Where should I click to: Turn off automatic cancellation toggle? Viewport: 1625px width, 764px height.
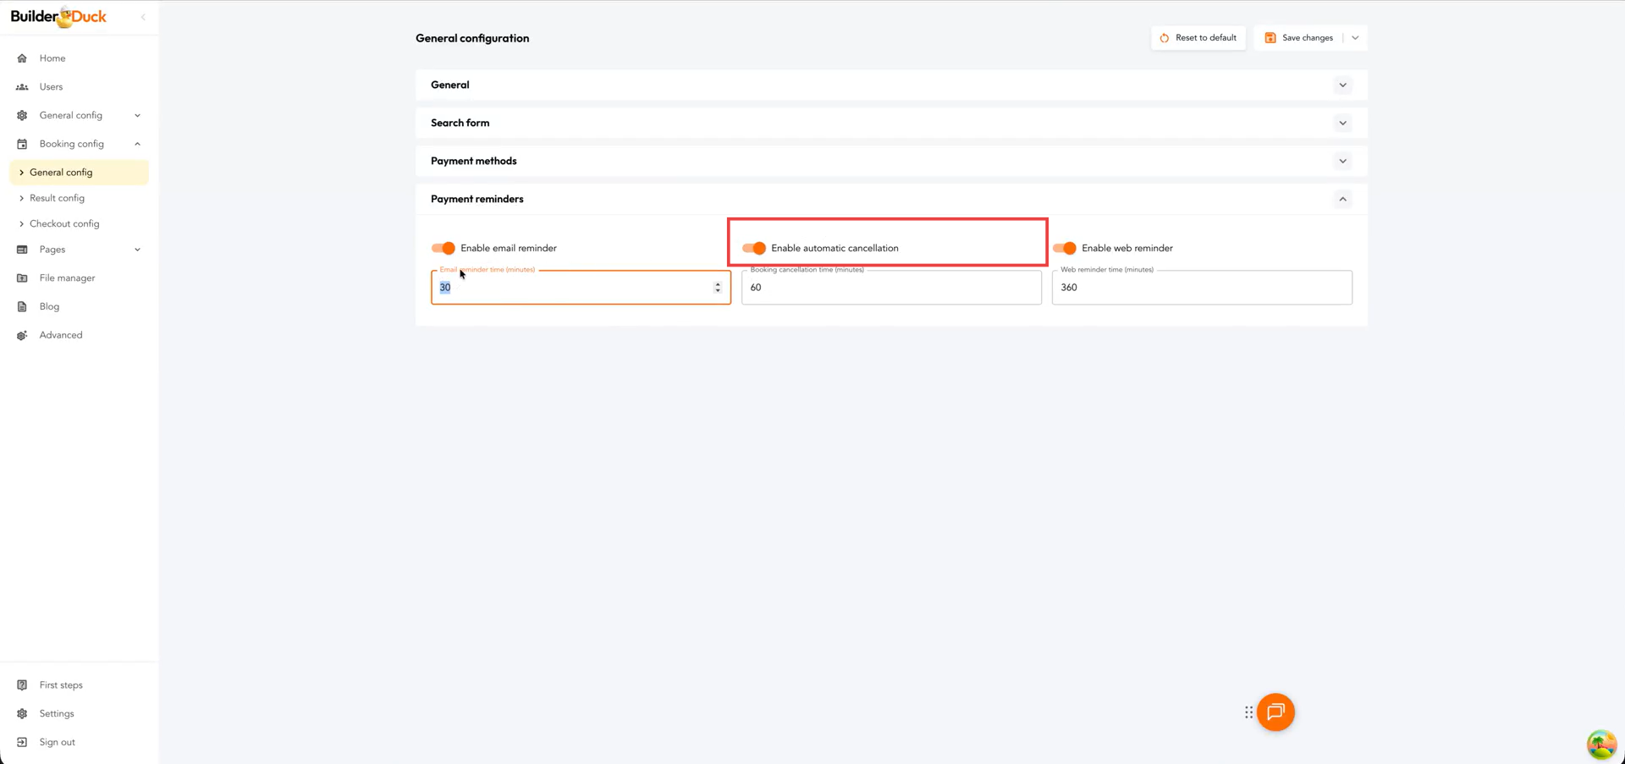pyautogui.click(x=754, y=248)
